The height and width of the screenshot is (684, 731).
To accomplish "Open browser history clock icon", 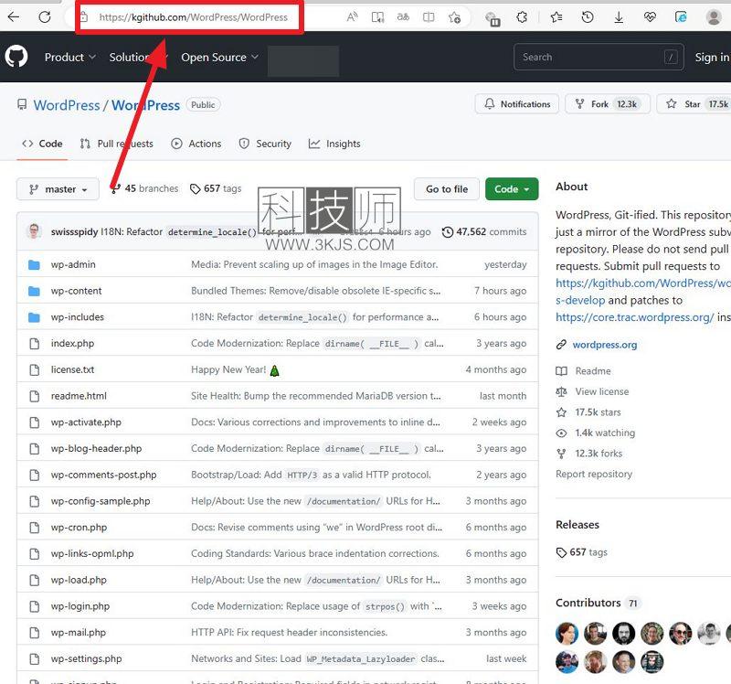I will [x=588, y=17].
